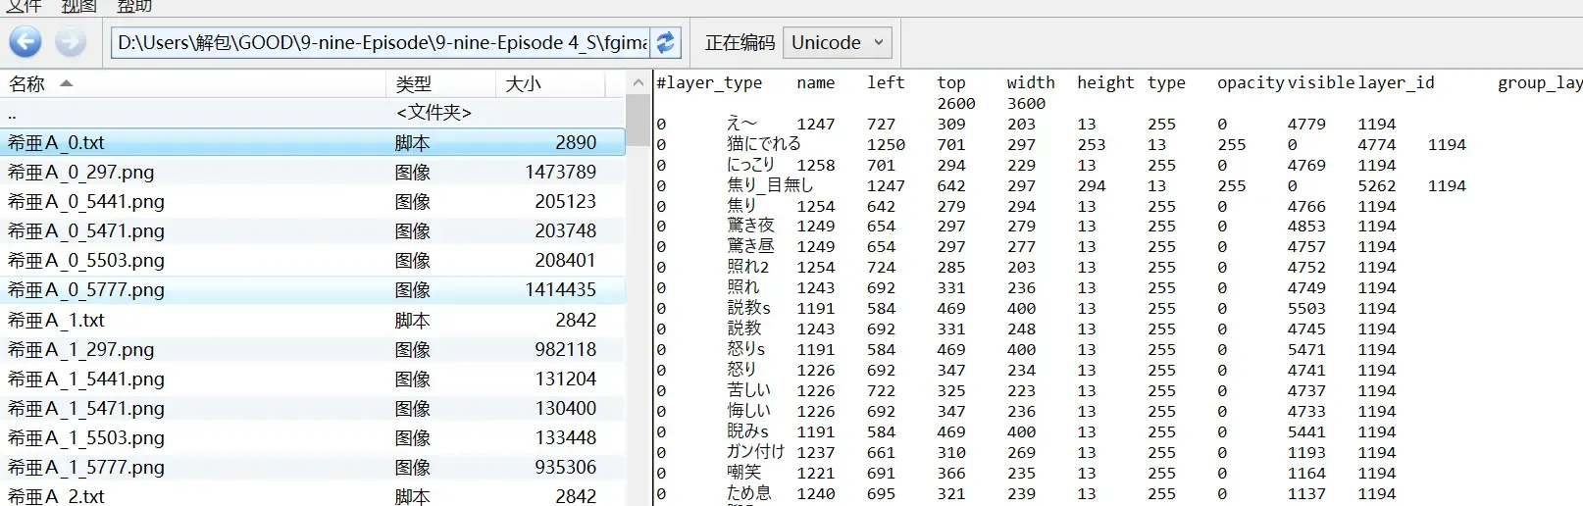The width and height of the screenshot is (1583, 506).
Task: Select the file 希亜A_0_5777.png
Action: [x=313, y=289]
